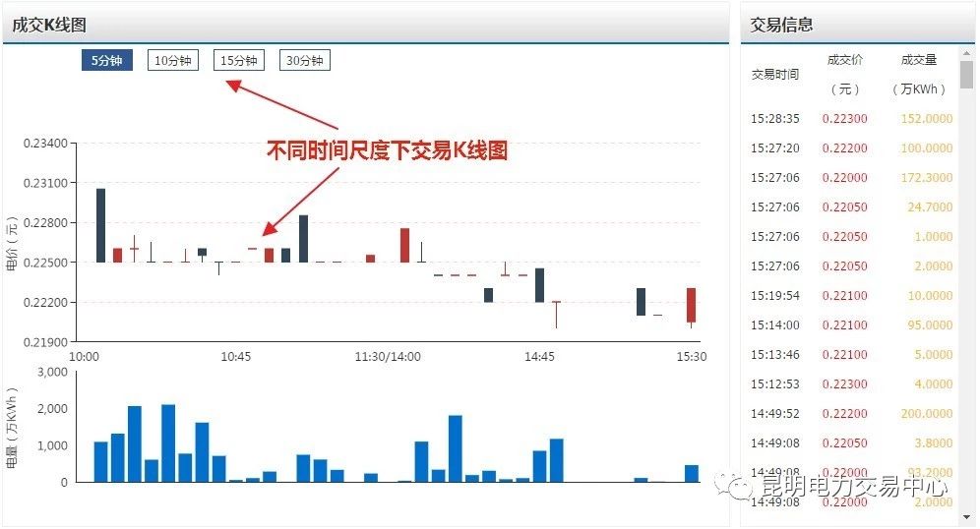Click the 成交量 column header
The height and width of the screenshot is (529, 980).
(919, 60)
